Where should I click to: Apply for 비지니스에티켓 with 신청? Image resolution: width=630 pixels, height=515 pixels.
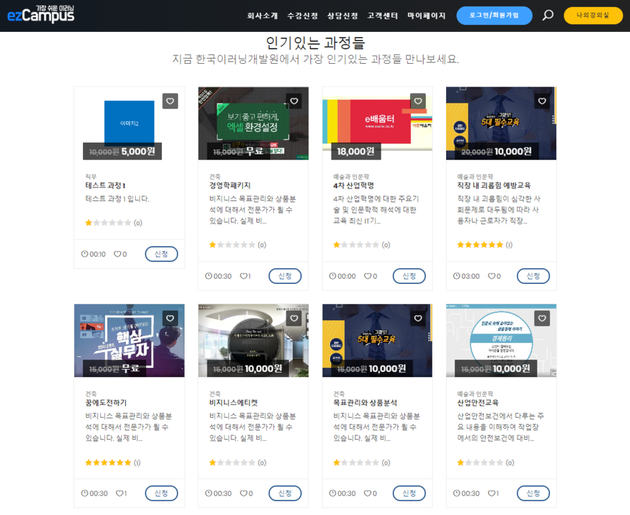(285, 494)
